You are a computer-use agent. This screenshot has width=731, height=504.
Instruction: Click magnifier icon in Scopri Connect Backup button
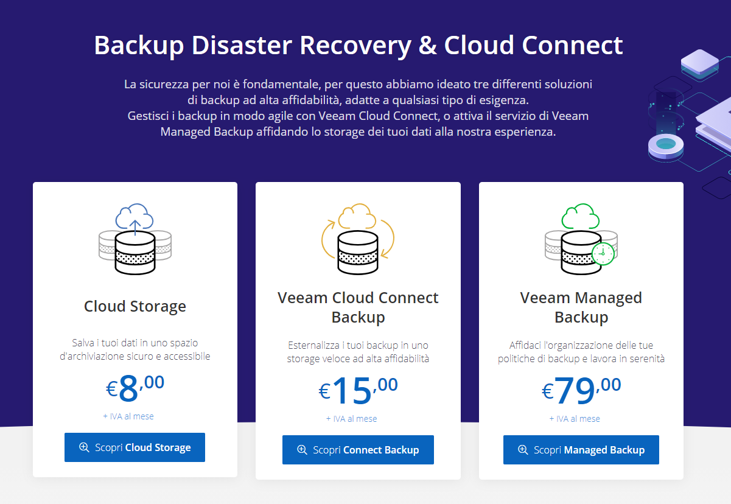[x=302, y=450]
